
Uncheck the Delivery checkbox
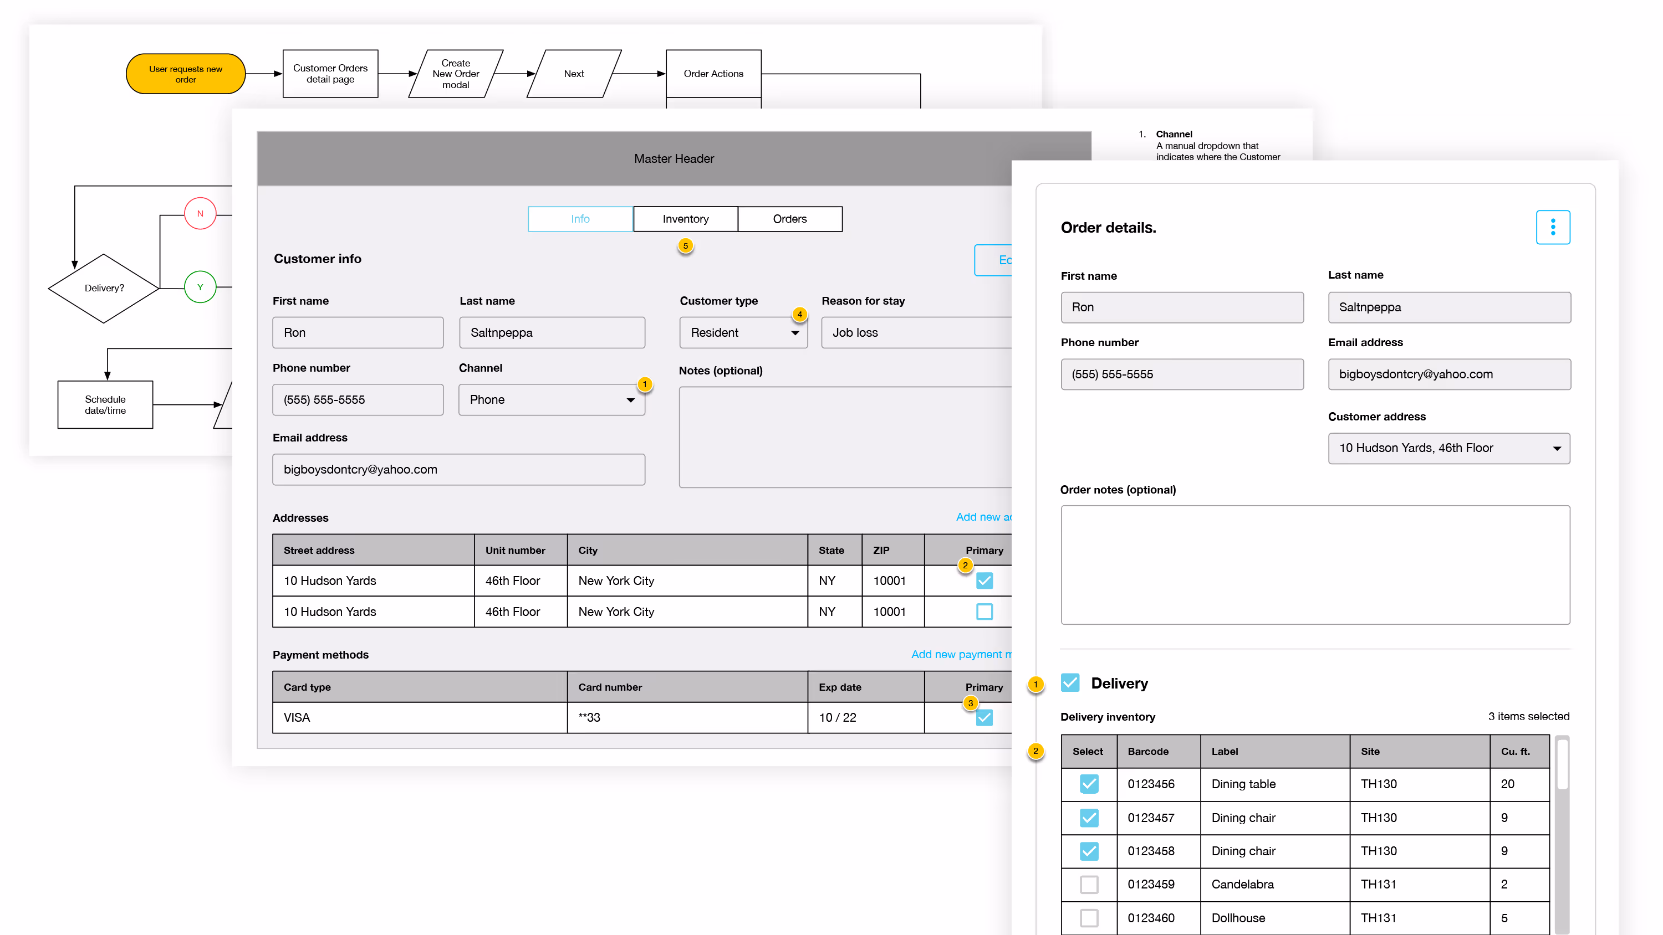click(x=1070, y=683)
